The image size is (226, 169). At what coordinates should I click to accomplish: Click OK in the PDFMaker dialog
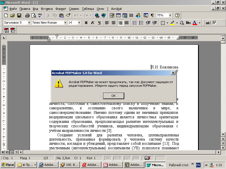click(x=114, y=96)
